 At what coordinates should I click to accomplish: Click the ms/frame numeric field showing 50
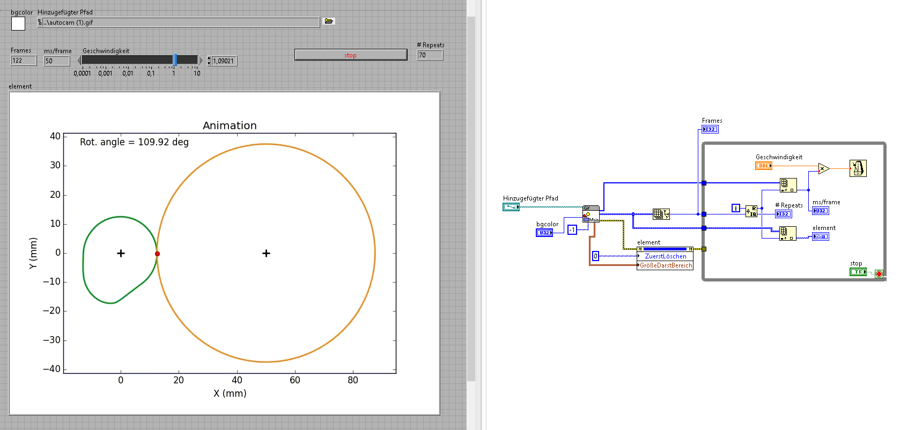pyautogui.click(x=57, y=61)
